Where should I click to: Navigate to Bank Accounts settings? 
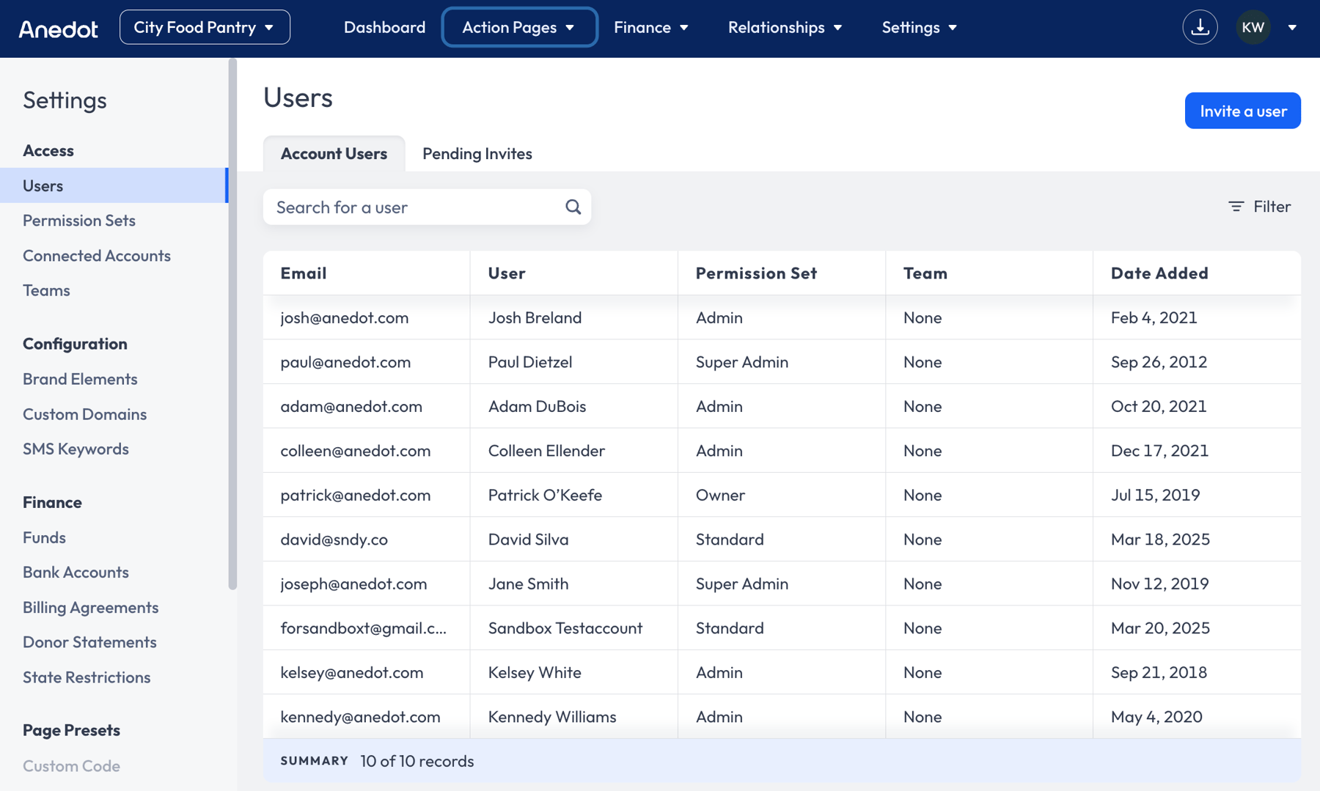(76, 573)
